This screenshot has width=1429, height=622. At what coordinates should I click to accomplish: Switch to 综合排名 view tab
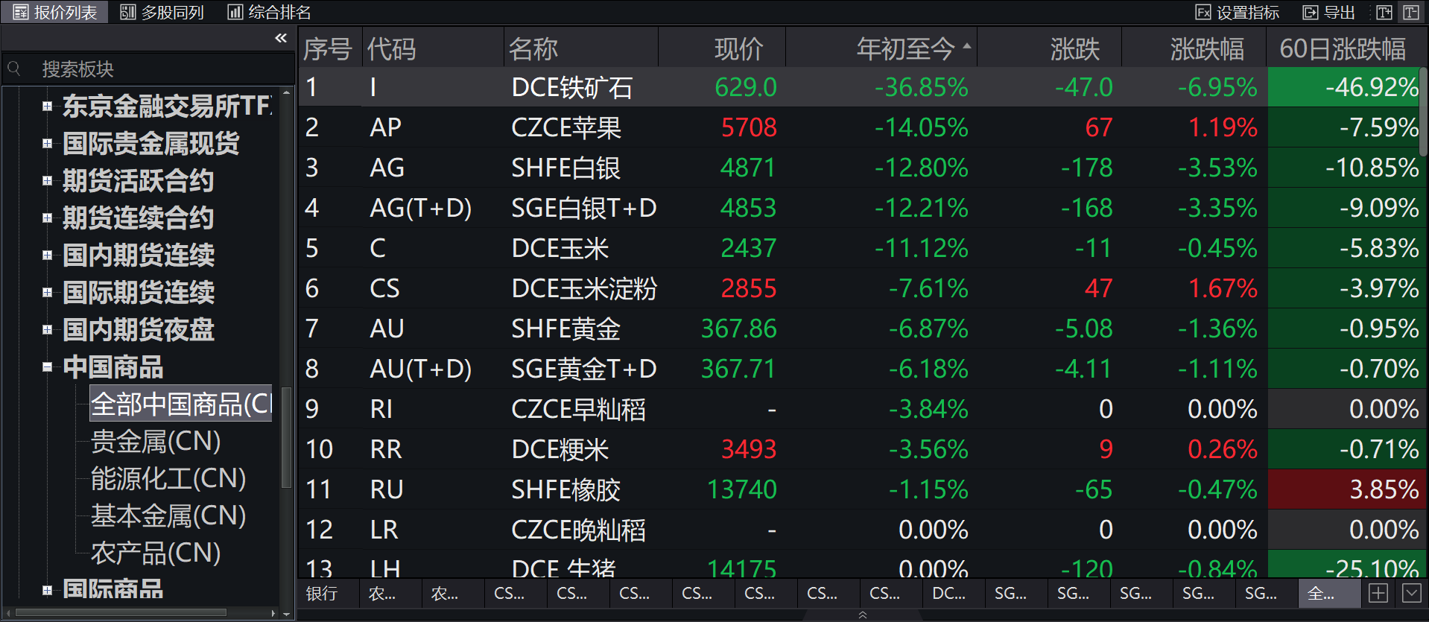270,12
